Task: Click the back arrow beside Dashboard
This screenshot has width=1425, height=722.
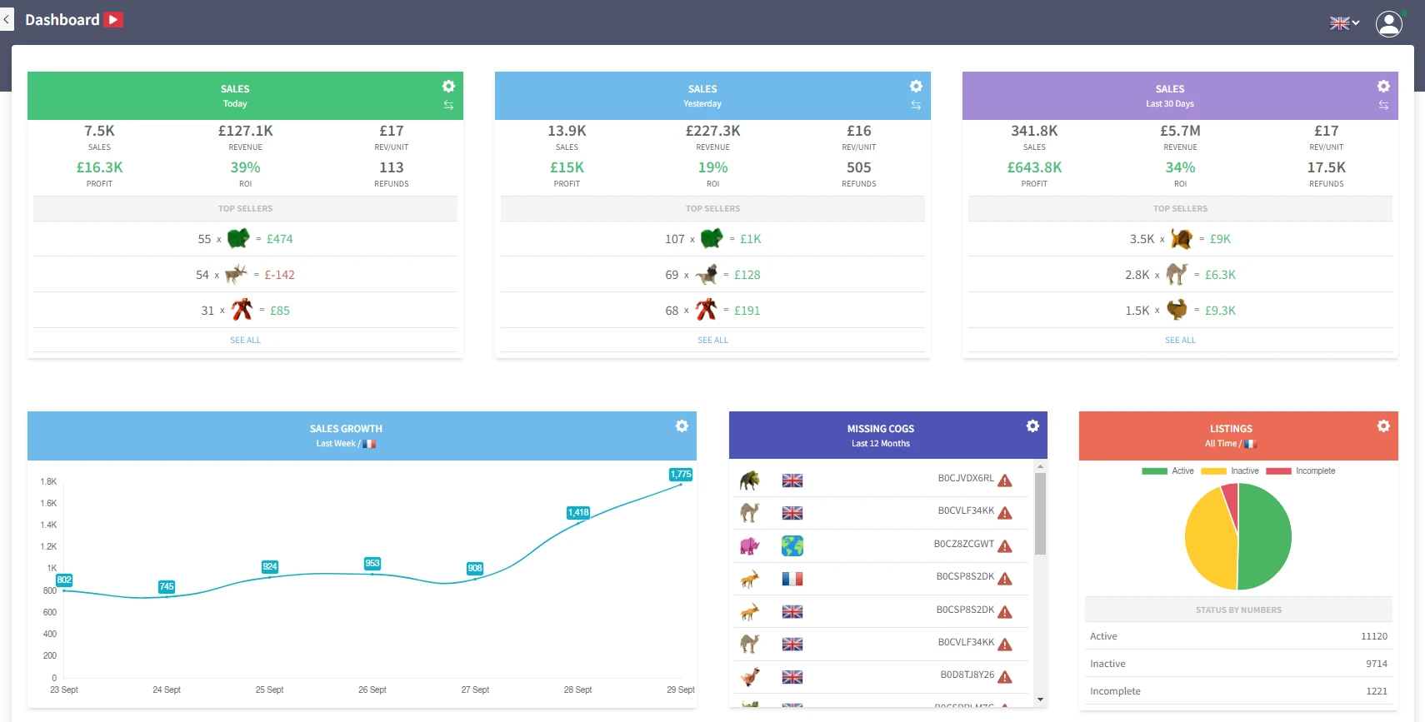Action: [x=7, y=19]
